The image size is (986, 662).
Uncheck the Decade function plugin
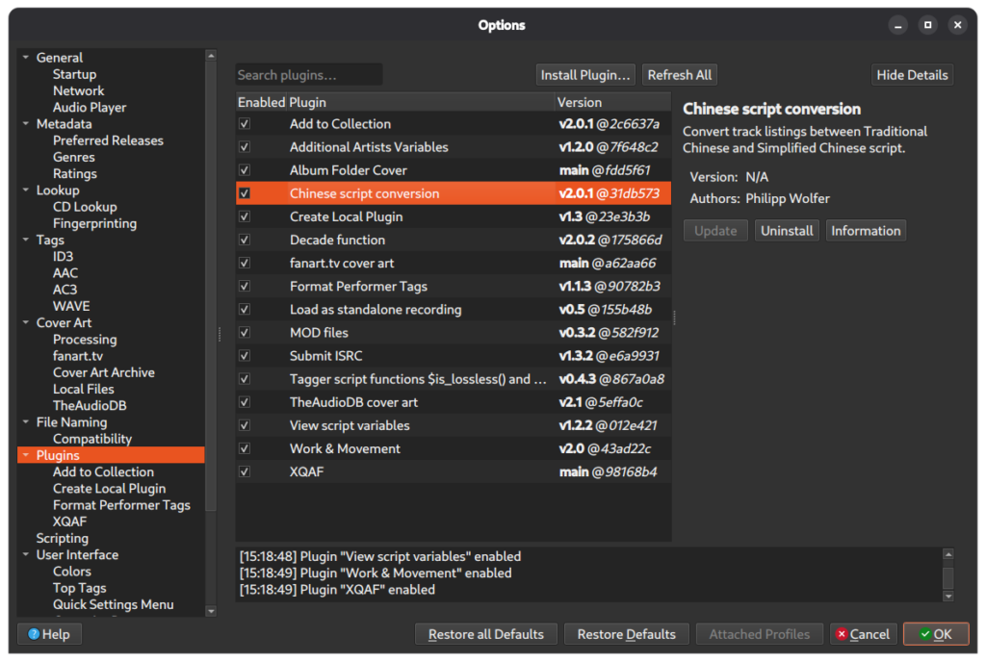pyautogui.click(x=245, y=240)
